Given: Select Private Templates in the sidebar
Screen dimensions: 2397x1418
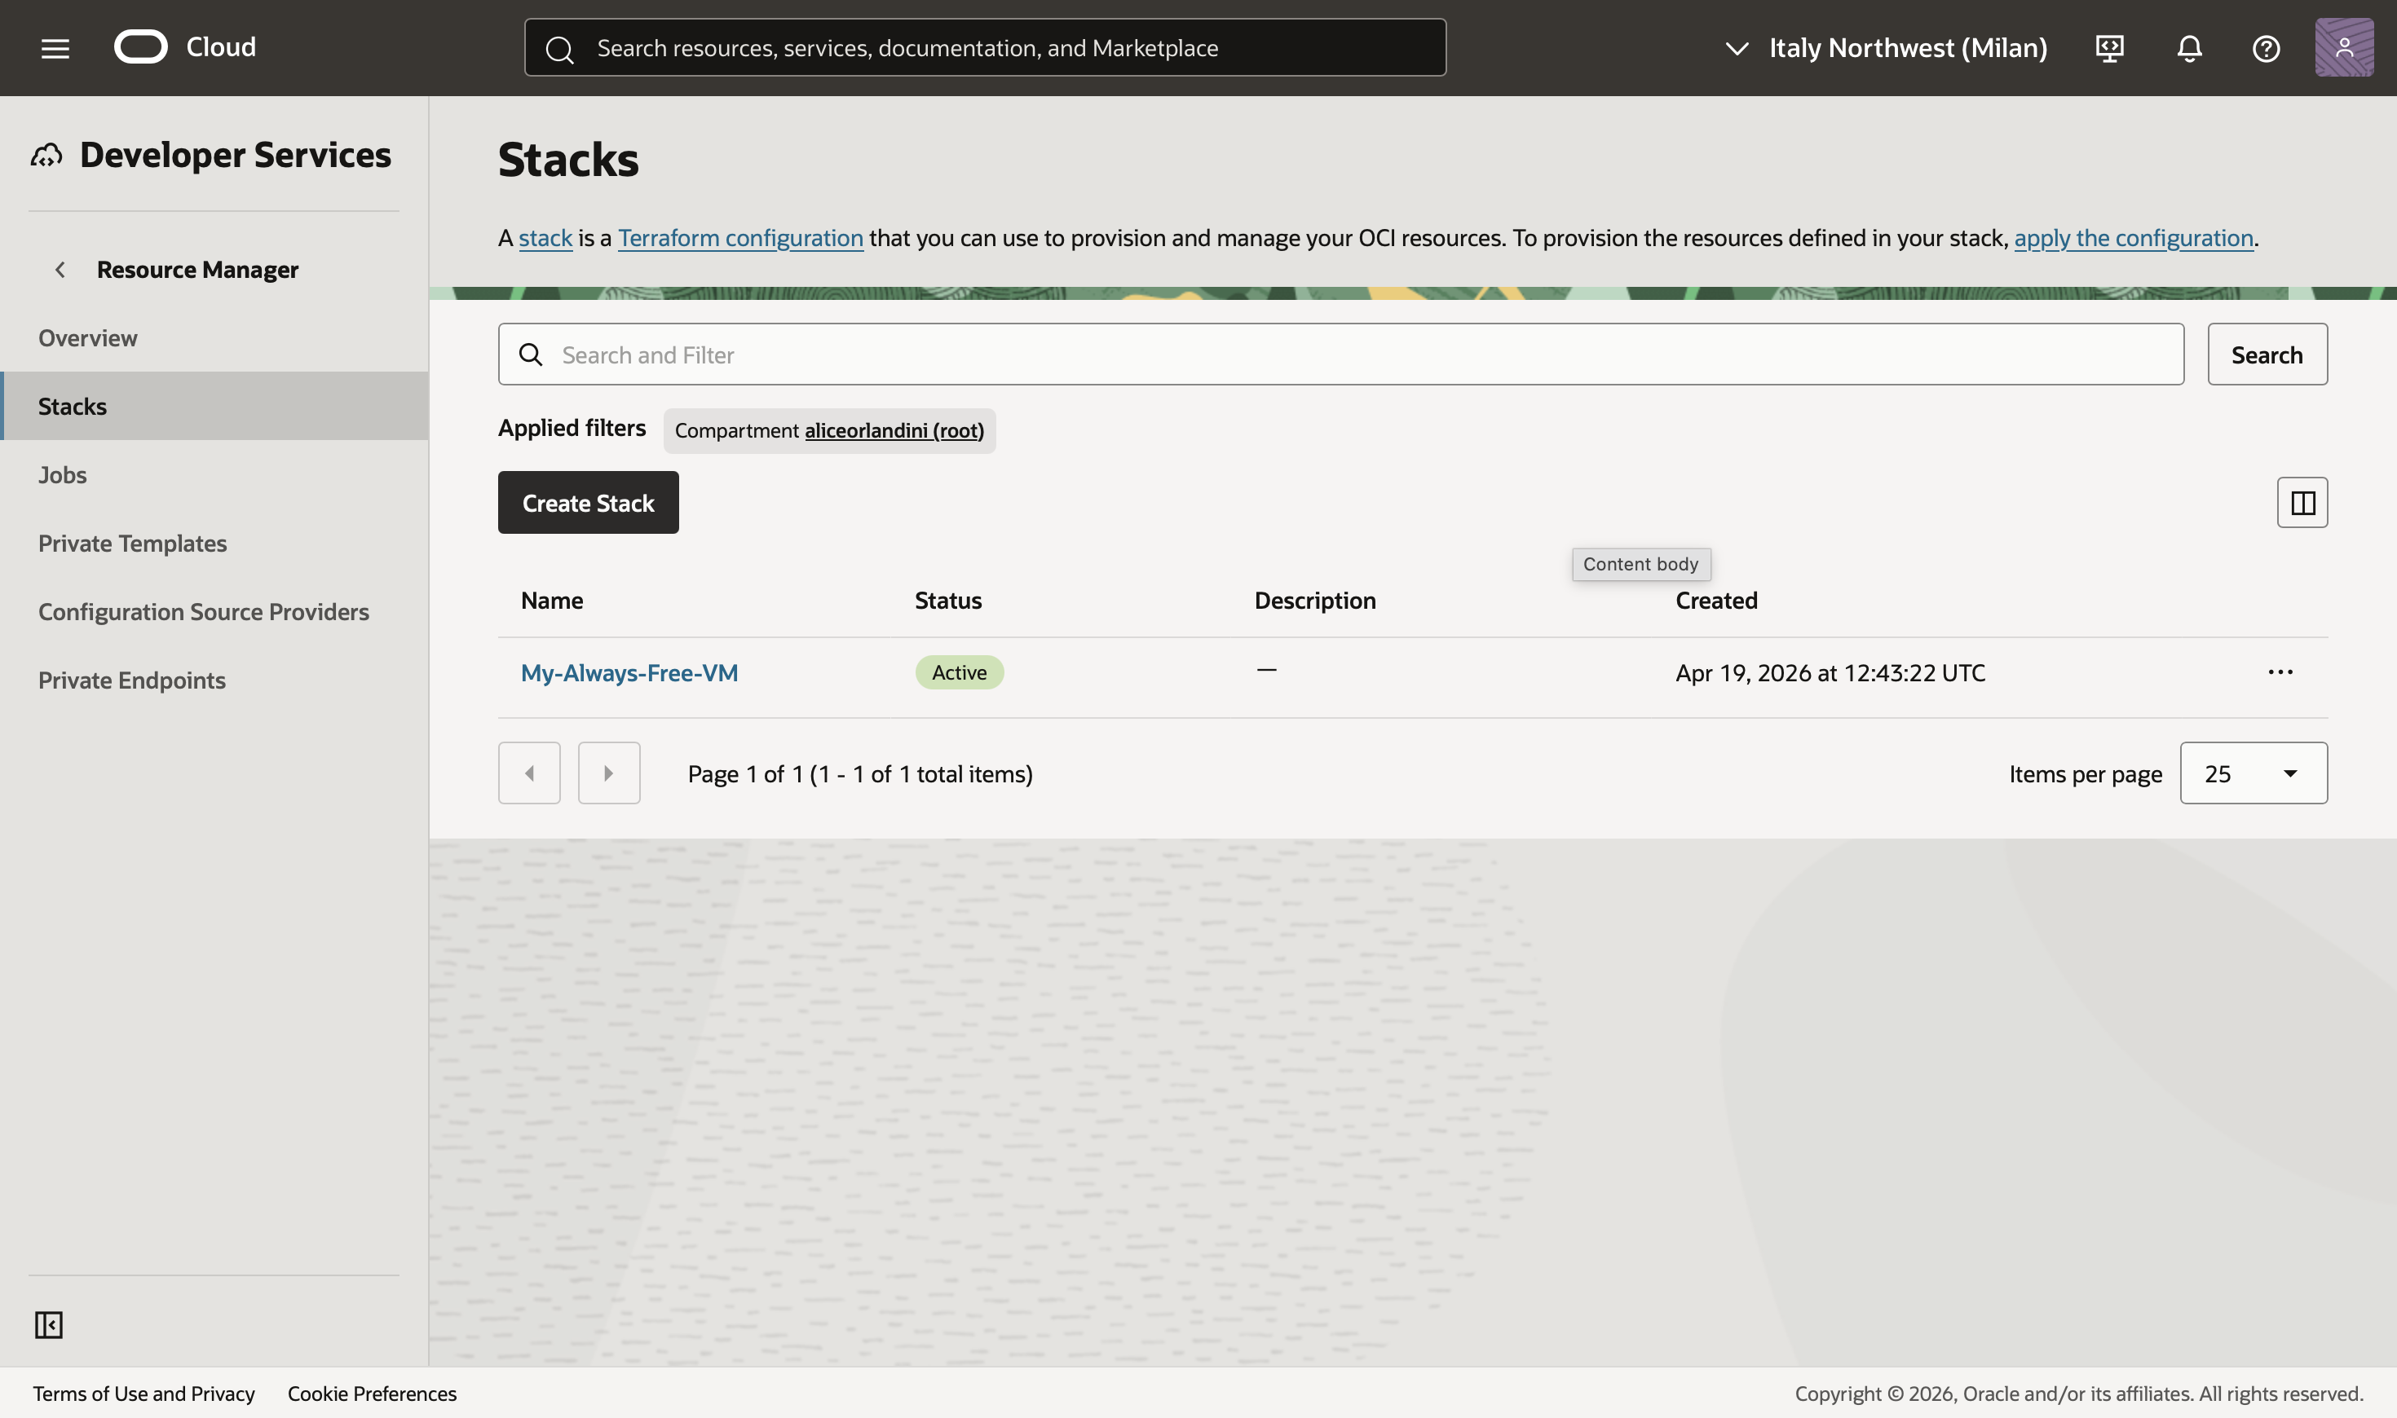Looking at the screenshot, I should point(132,543).
